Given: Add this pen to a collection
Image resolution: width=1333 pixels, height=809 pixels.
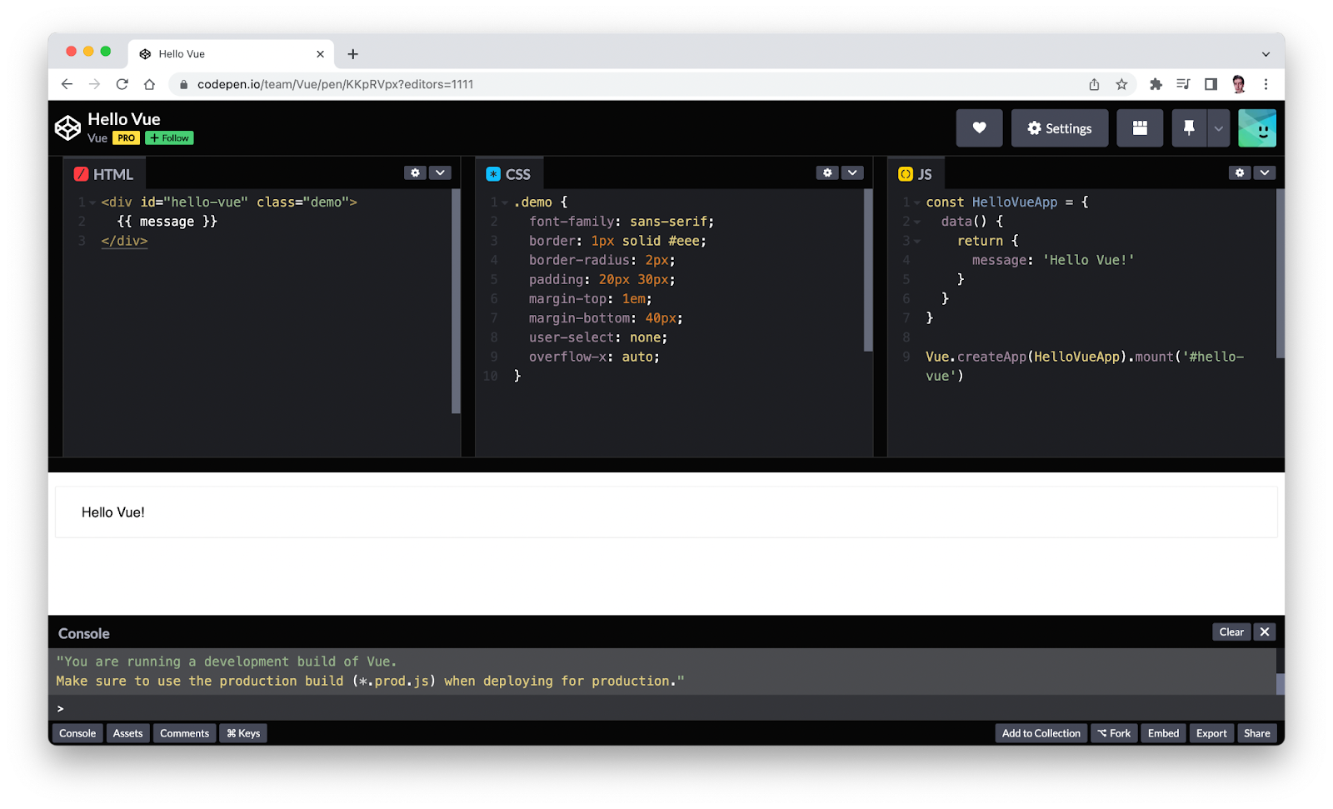Looking at the screenshot, I should point(1041,733).
